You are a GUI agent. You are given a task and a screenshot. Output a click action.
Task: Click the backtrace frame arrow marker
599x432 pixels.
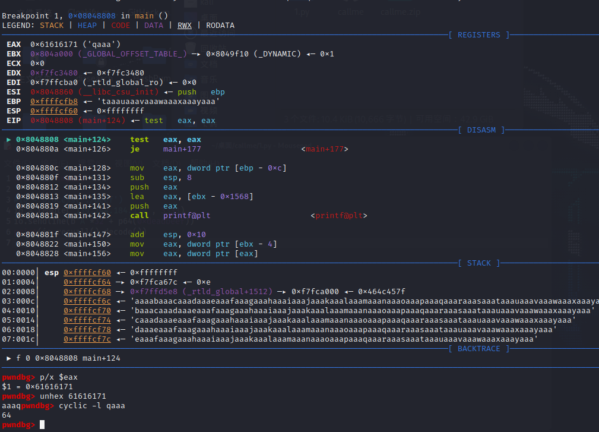click(9, 358)
